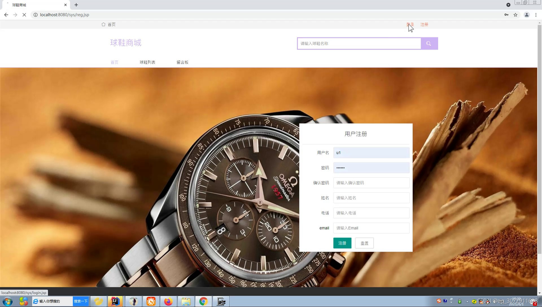
Task: Open the Windows Start orb
Action: pos(8,301)
